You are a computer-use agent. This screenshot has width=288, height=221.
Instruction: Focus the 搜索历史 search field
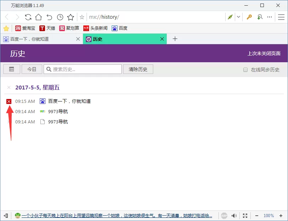(83, 69)
